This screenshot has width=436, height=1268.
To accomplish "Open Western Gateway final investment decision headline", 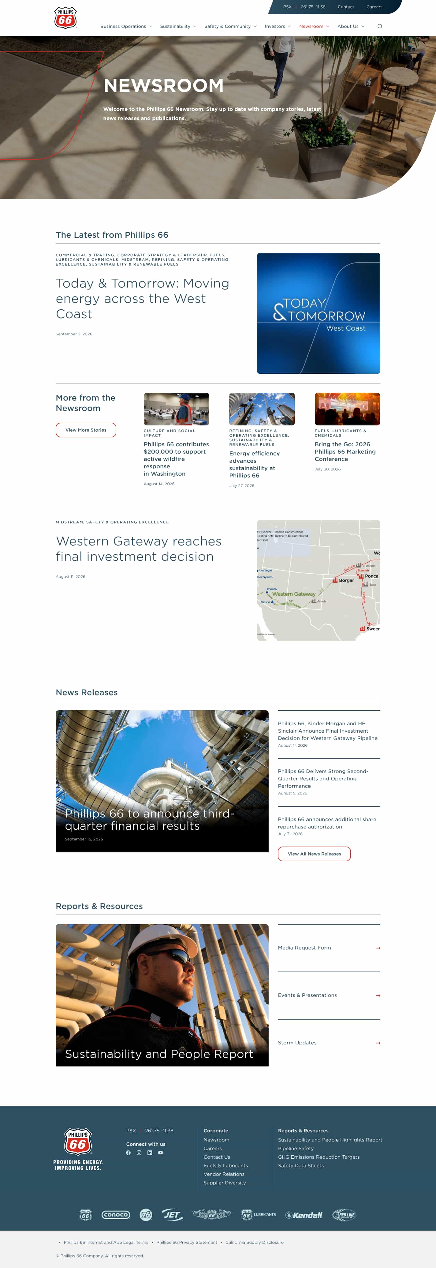I will click(139, 549).
